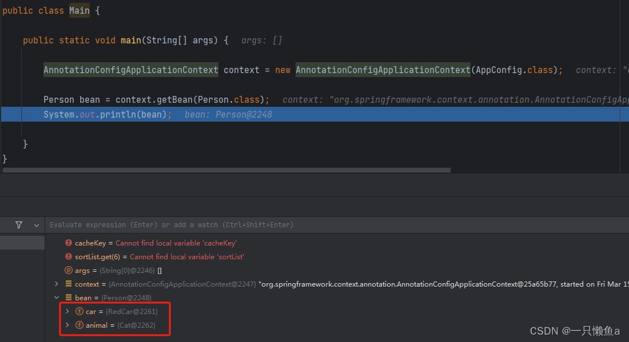
Task: Click the horizontal editor scrollbar
Action: [226, 170]
